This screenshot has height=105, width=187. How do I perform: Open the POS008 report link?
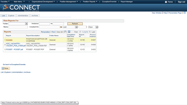[9, 40]
